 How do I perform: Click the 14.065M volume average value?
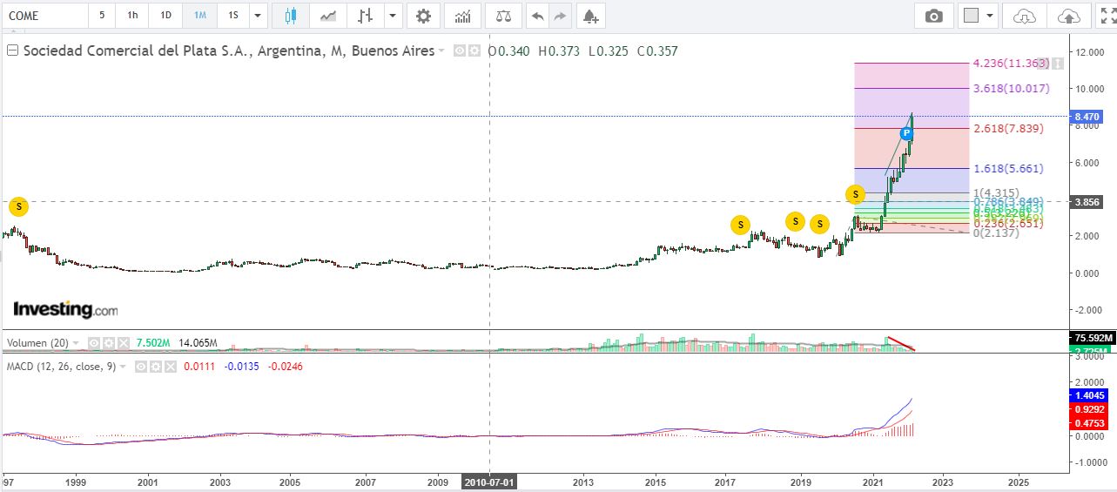tap(199, 343)
